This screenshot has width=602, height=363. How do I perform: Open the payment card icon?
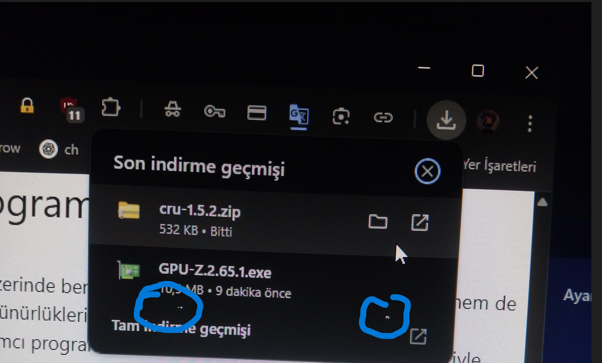tap(257, 113)
